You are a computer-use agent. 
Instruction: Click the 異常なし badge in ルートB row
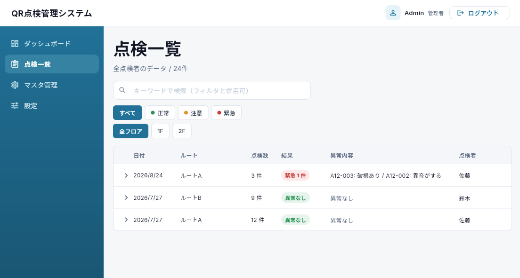click(295, 198)
